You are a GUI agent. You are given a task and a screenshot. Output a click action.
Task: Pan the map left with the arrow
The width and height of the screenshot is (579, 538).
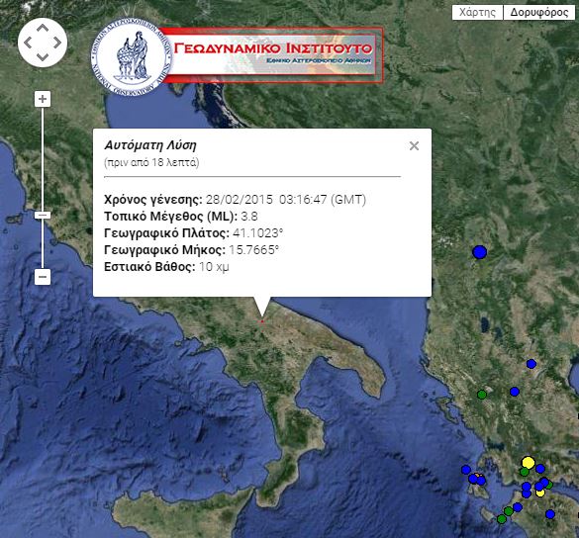[28, 43]
